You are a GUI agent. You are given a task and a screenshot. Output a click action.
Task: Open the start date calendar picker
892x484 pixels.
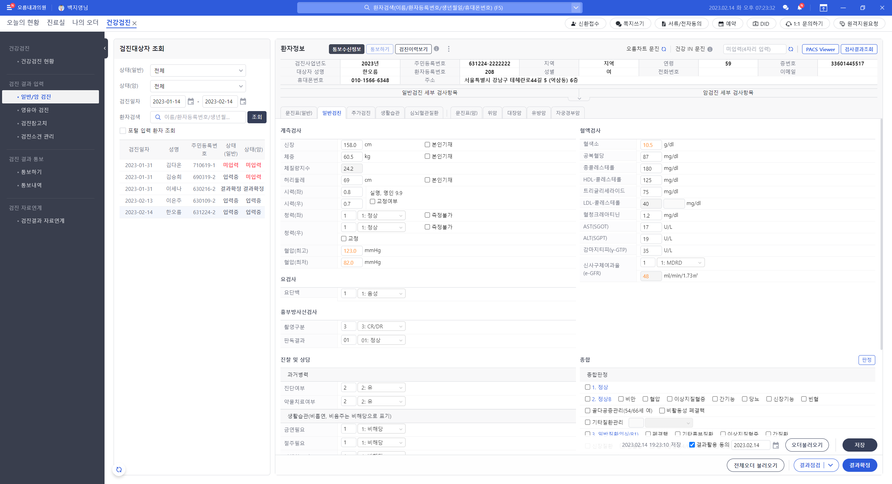191,101
